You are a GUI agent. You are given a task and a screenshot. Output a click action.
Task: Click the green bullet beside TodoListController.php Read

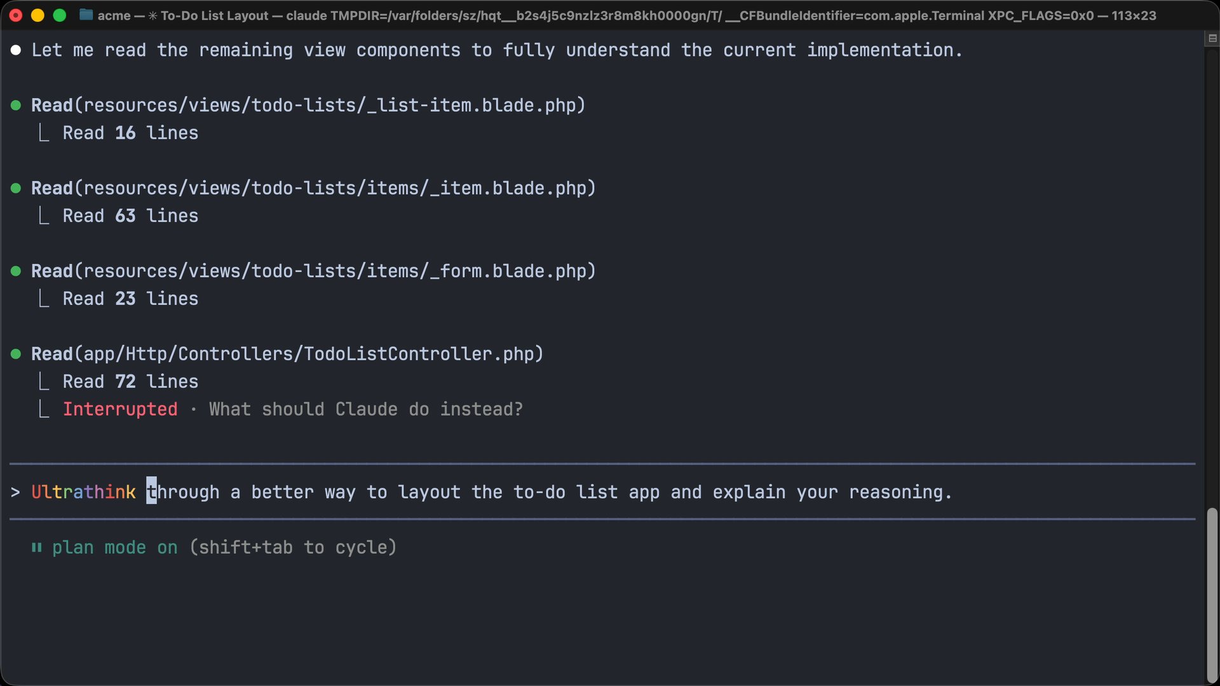pyautogui.click(x=16, y=354)
